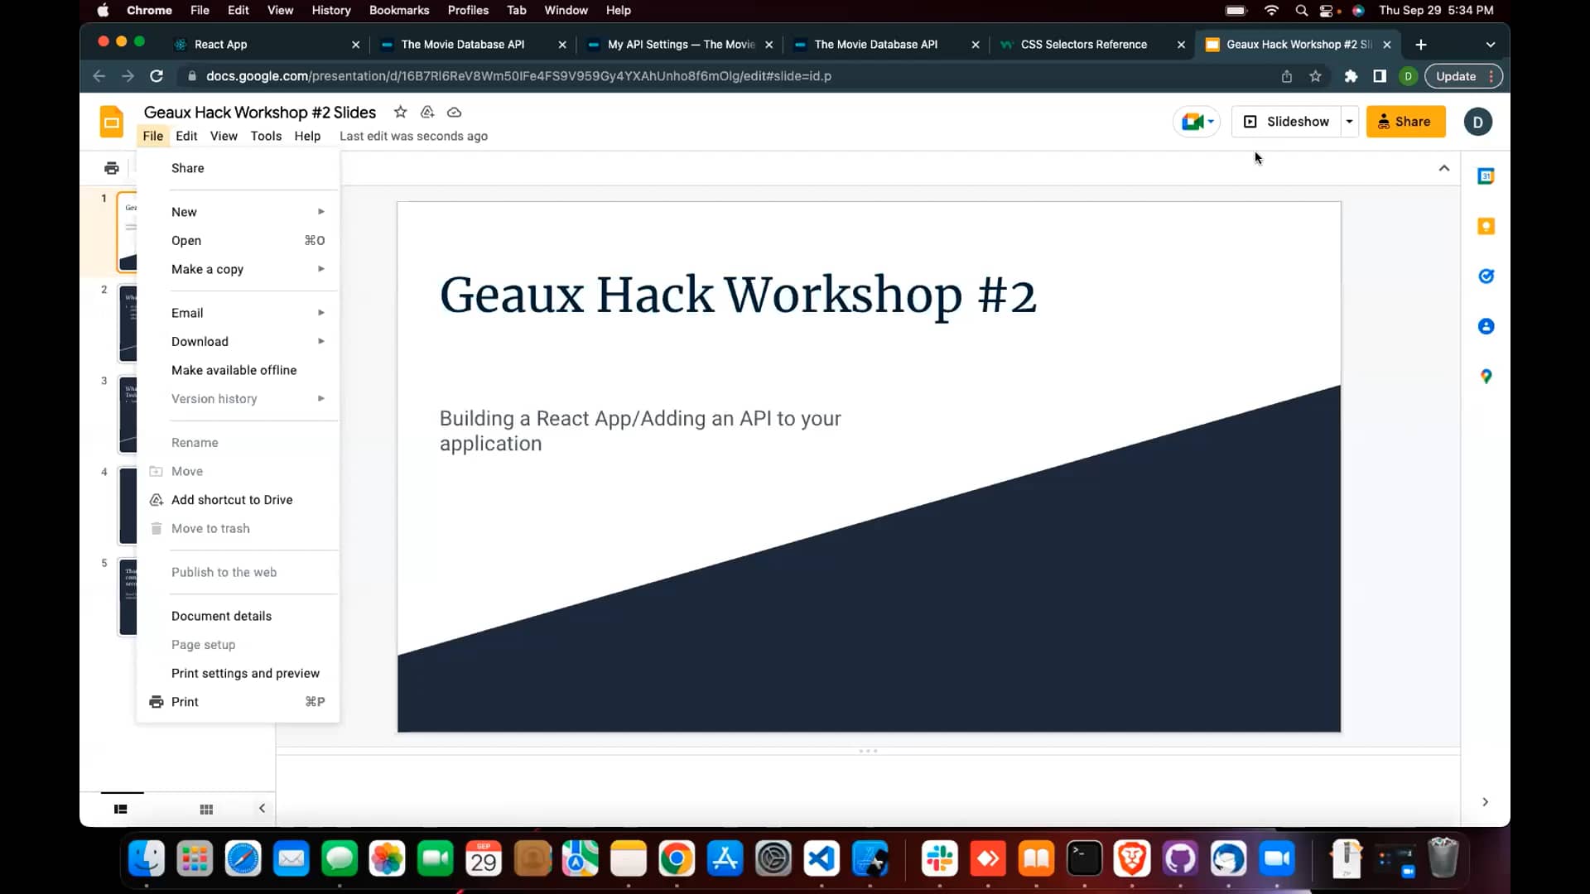This screenshot has width=1590, height=894.
Task: Open Google Calendar in the side panel
Action: click(1486, 176)
